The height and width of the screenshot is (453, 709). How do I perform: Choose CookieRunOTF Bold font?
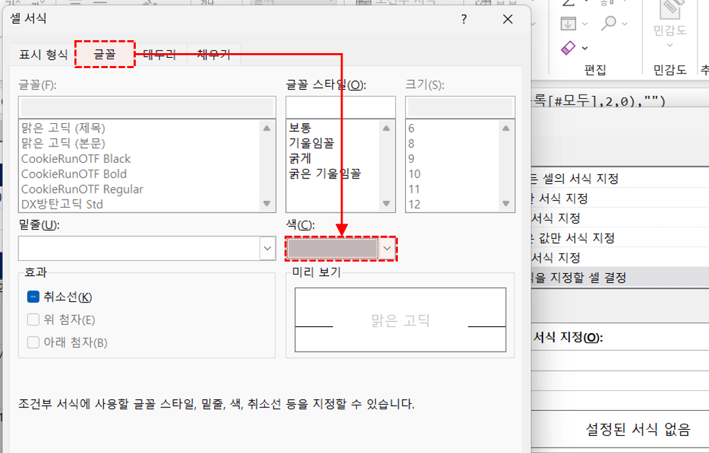coord(74,174)
